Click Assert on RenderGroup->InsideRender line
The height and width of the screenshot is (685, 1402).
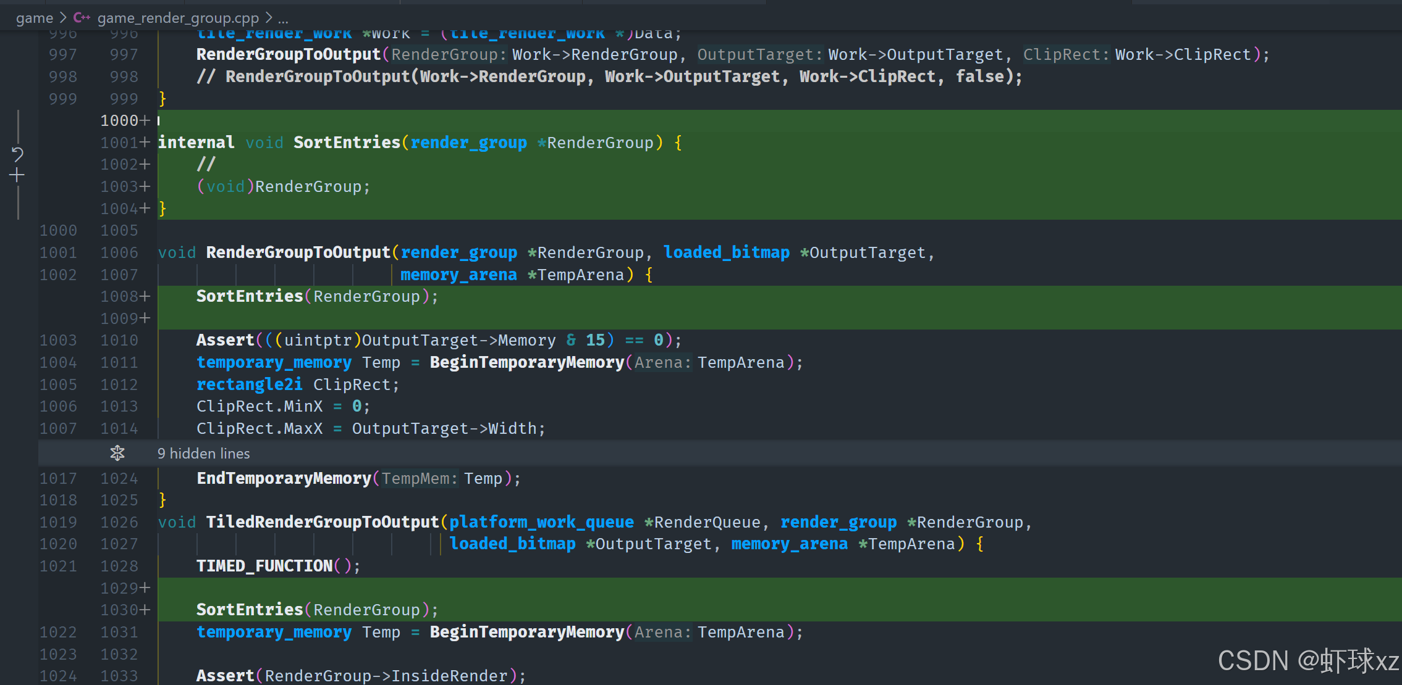[225, 676]
